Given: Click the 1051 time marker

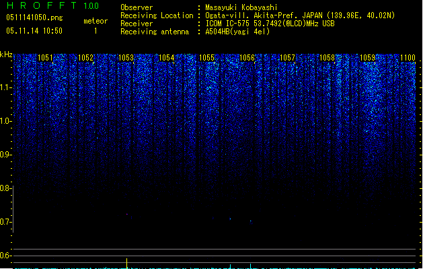Looking at the screenshot, I should click(45, 57).
